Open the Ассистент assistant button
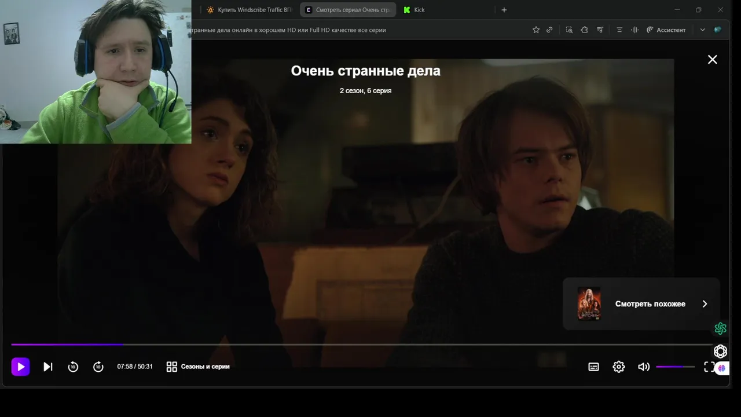 point(666,30)
